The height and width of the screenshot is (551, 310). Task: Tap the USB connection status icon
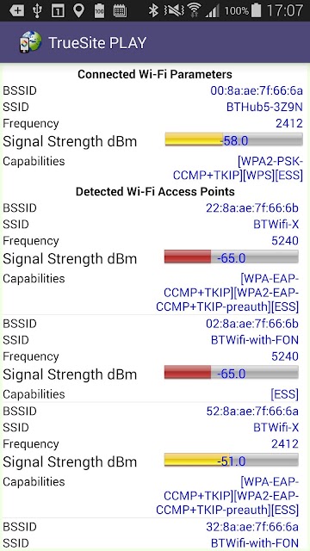[37, 10]
